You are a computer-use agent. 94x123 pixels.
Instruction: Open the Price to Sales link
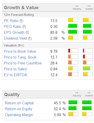[15, 69]
